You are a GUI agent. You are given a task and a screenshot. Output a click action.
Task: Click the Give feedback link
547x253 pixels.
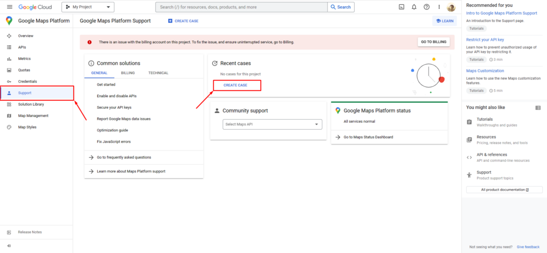tap(528, 247)
